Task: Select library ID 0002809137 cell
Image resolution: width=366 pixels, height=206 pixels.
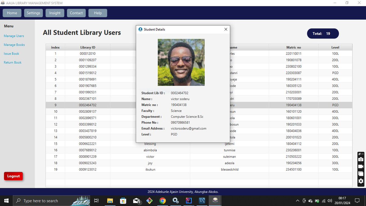Action: (x=88, y=111)
